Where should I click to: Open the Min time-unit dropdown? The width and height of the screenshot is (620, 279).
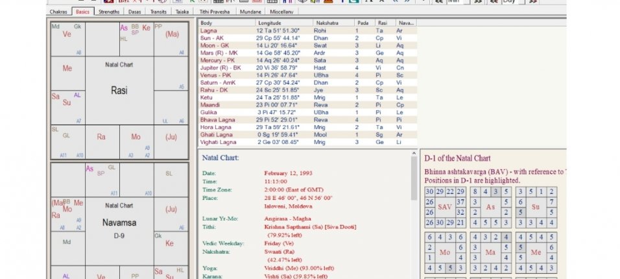coord(458,1)
